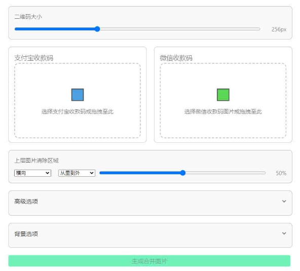Click the Alipay dashed drop zone area
300x271 pixels.
pyautogui.click(x=78, y=100)
